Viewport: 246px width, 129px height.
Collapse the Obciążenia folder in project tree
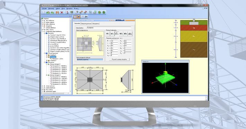point(45,62)
